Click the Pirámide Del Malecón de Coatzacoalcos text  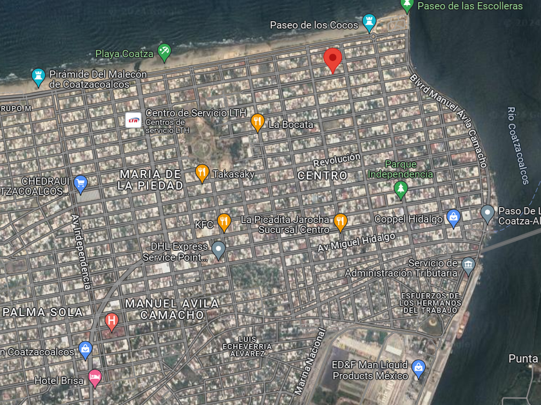[98, 79]
